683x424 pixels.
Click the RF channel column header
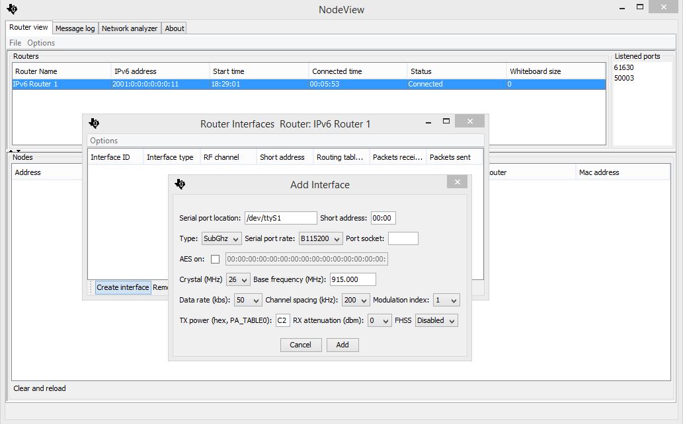pos(228,157)
